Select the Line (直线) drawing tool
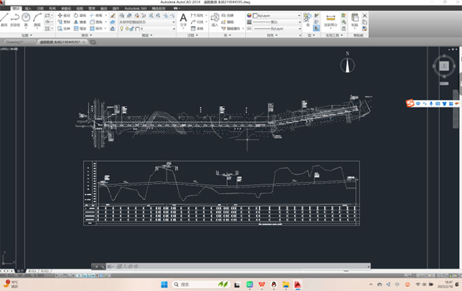 coord(5,18)
